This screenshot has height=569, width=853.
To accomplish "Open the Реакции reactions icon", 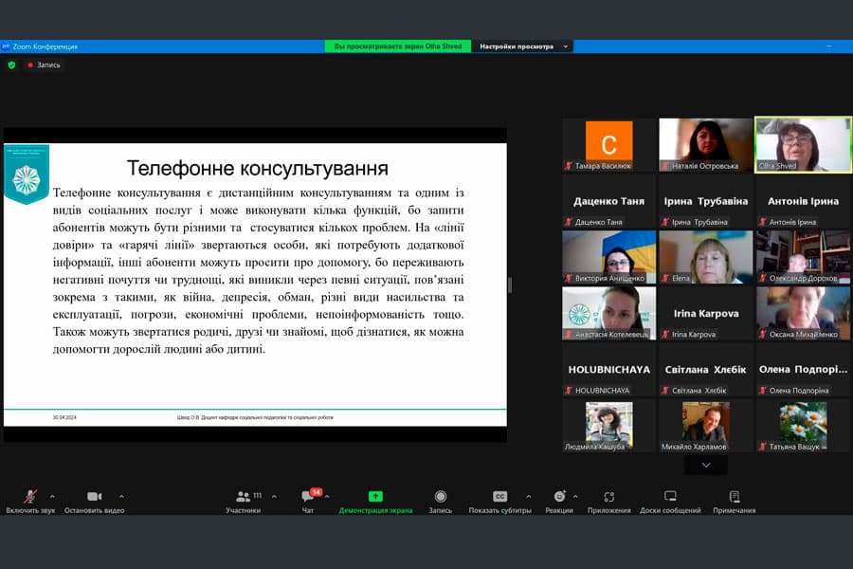I will (x=559, y=497).
